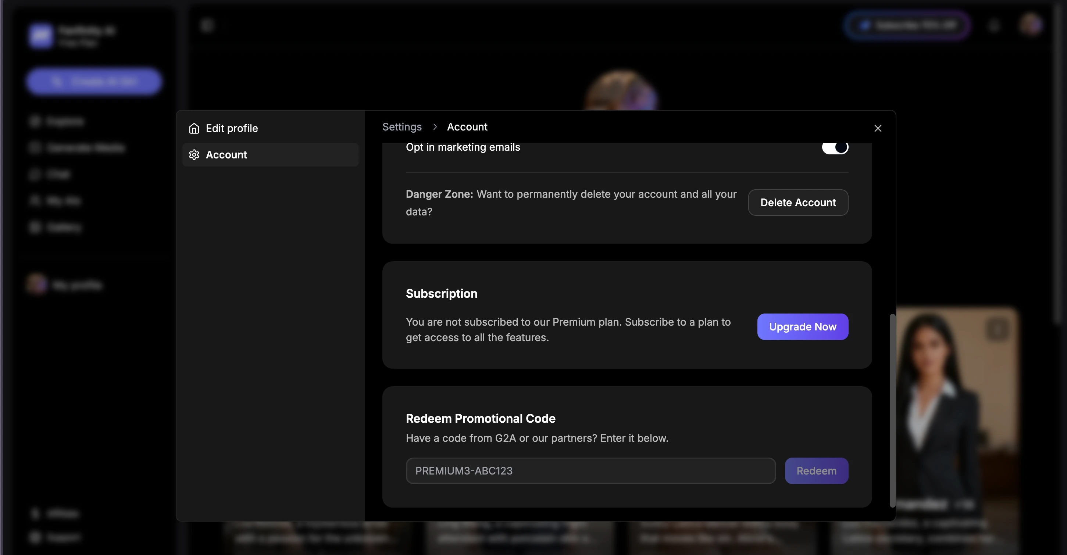Click the promotional code input field
1067x555 pixels.
[590, 470]
